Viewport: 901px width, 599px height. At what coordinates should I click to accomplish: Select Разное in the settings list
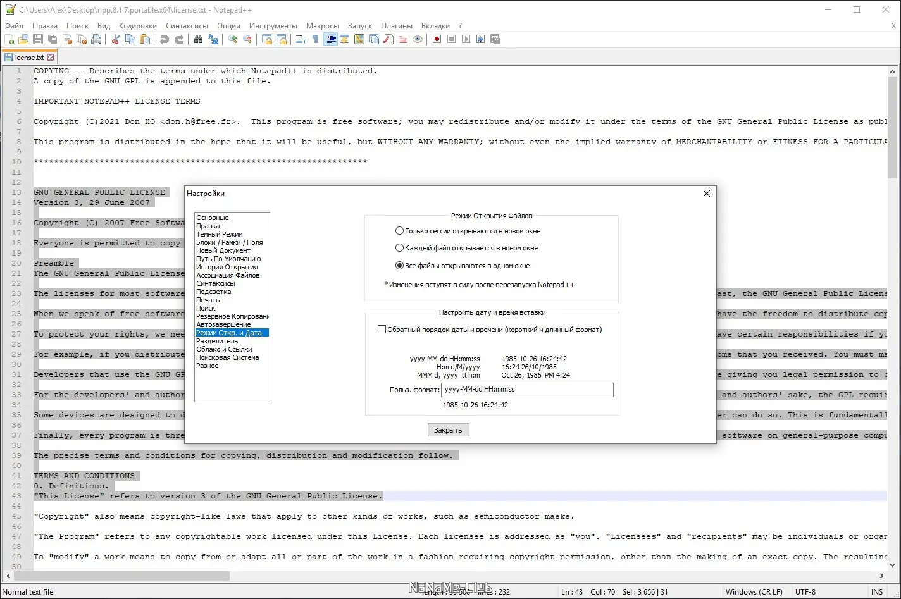(x=208, y=366)
